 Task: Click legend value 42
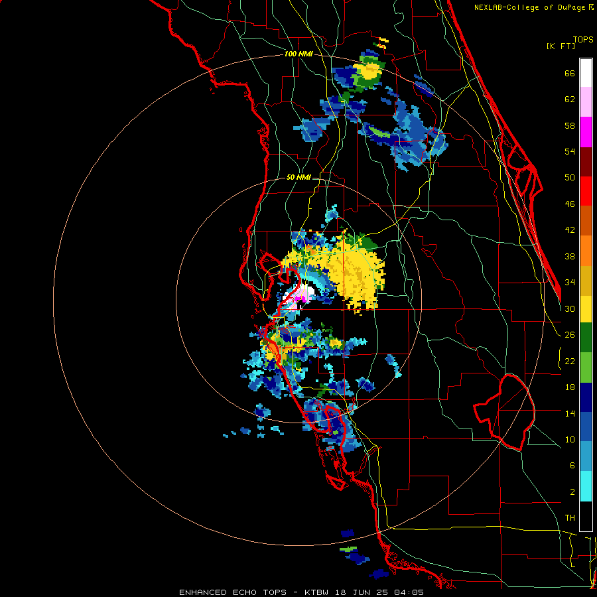(570, 230)
